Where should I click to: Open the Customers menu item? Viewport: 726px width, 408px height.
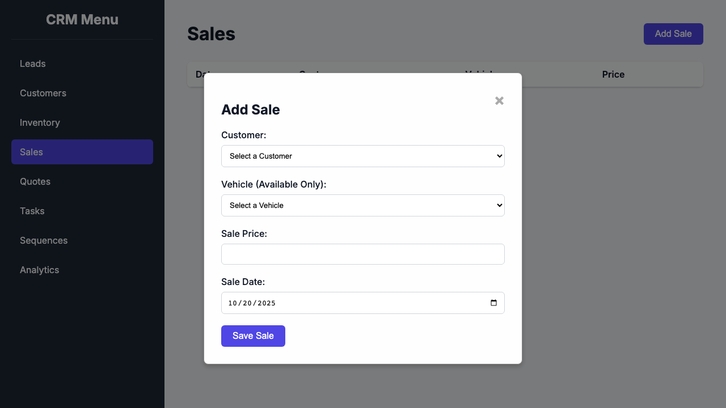(x=43, y=93)
